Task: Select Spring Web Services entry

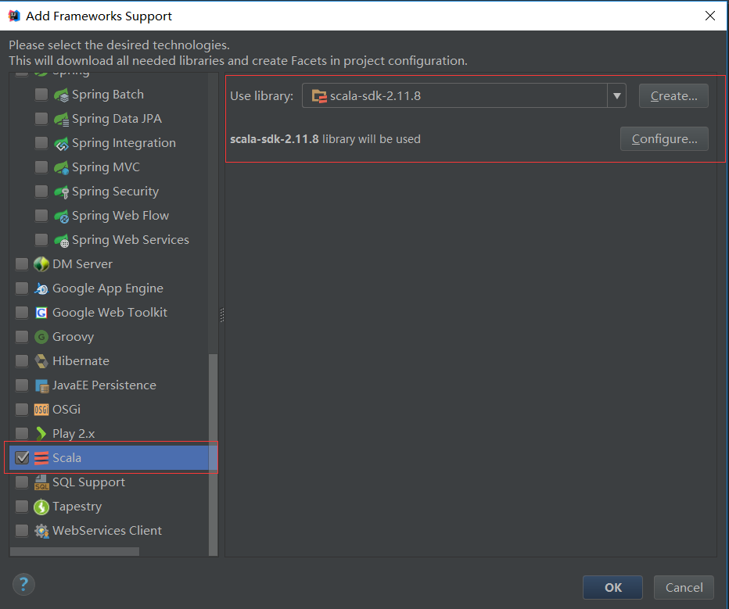Action: pyautogui.click(x=131, y=240)
